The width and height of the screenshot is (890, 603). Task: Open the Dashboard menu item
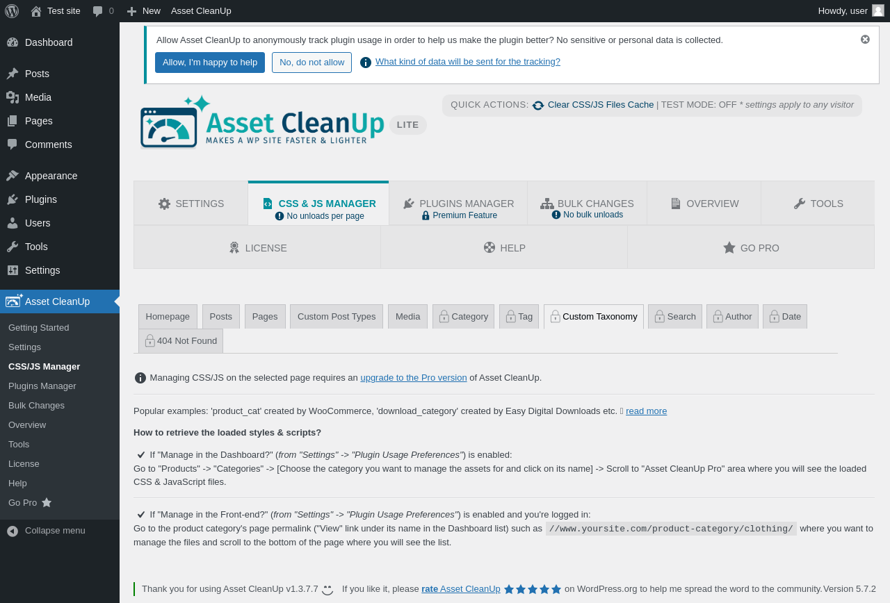pos(60,42)
